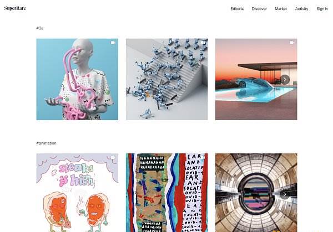Viewport: 333px width, 232px height.
Task: Click next arrow in the #3d row
Action: [285, 79]
